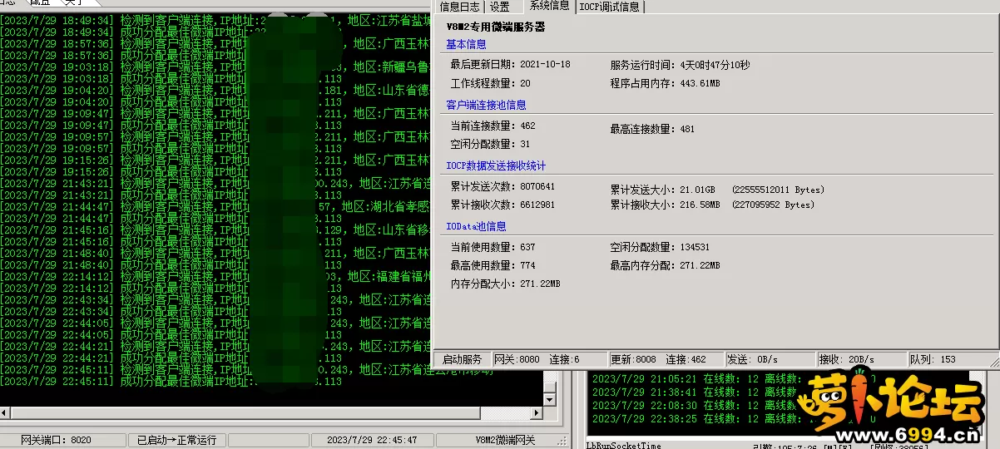Click the 当前连接数量: 462 entry
1000x449 pixels.
tap(493, 126)
